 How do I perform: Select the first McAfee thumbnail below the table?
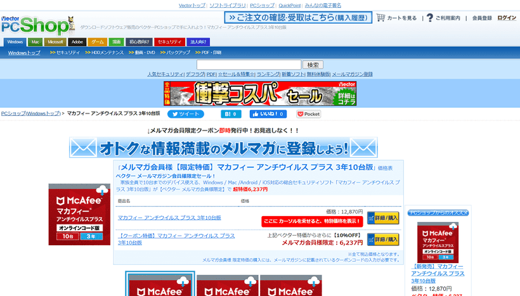coord(160,285)
